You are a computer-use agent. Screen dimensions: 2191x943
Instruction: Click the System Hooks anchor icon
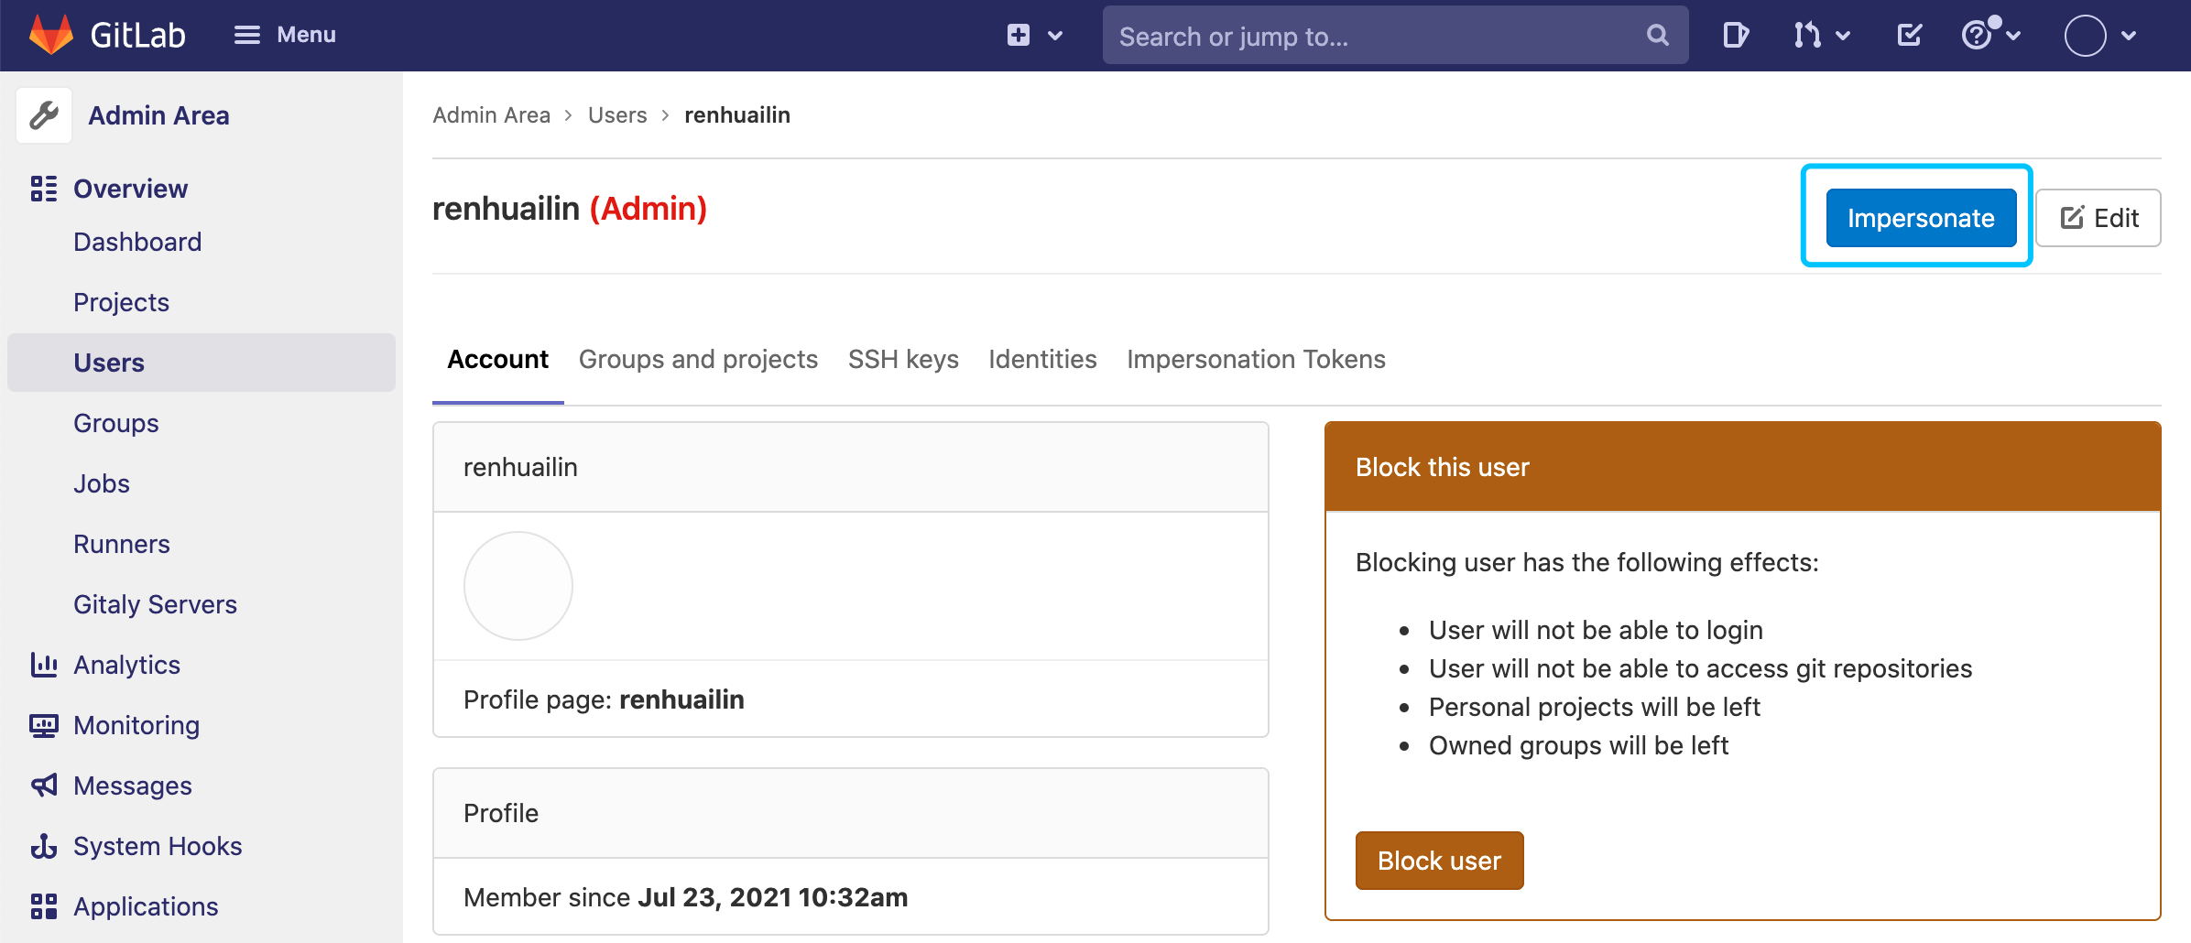[43, 846]
